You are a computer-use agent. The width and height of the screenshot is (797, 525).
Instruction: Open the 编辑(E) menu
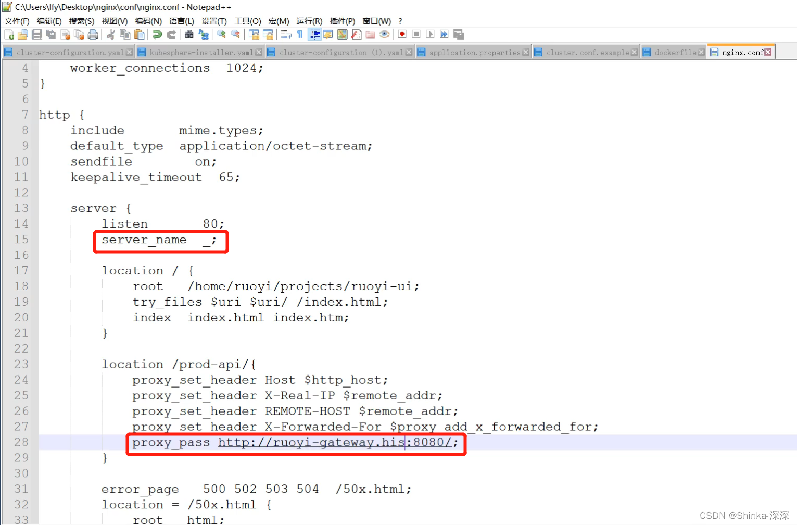pyautogui.click(x=49, y=21)
